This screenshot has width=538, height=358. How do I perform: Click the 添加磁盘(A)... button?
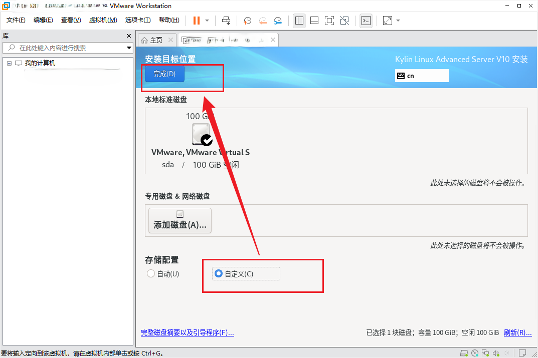point(180,221)
